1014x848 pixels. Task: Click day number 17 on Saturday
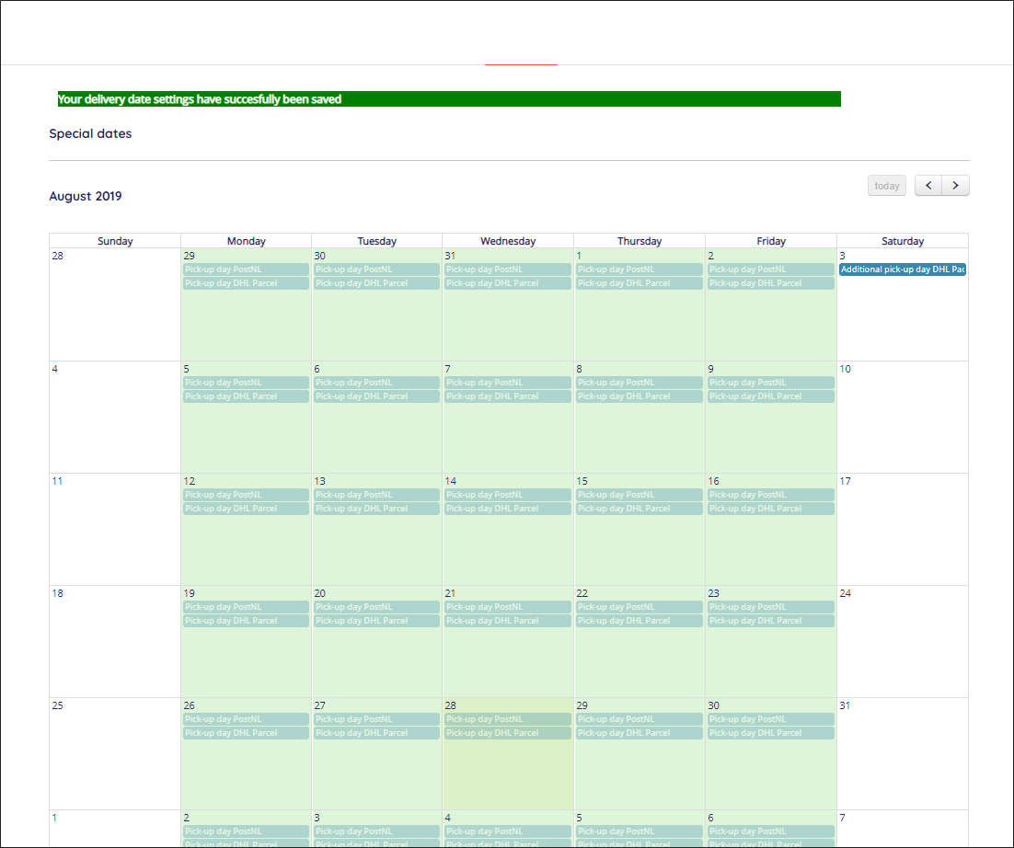tap(846, 482)
